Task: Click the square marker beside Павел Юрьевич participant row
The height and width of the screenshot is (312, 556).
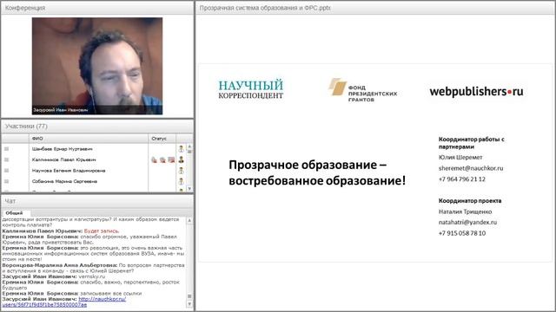Action: (x=6, y=159)
